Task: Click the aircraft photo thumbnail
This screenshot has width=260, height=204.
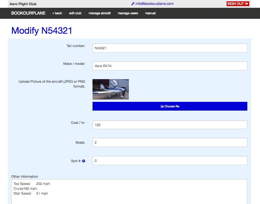Action: click(x=111, y=89)
